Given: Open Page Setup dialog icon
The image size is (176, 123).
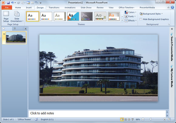Looking at the screenshot, I should click(6, 16).
